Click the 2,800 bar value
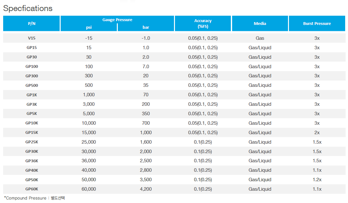This screenshot has width=348, height=203. pyautogui.click(x=146, y=170)
